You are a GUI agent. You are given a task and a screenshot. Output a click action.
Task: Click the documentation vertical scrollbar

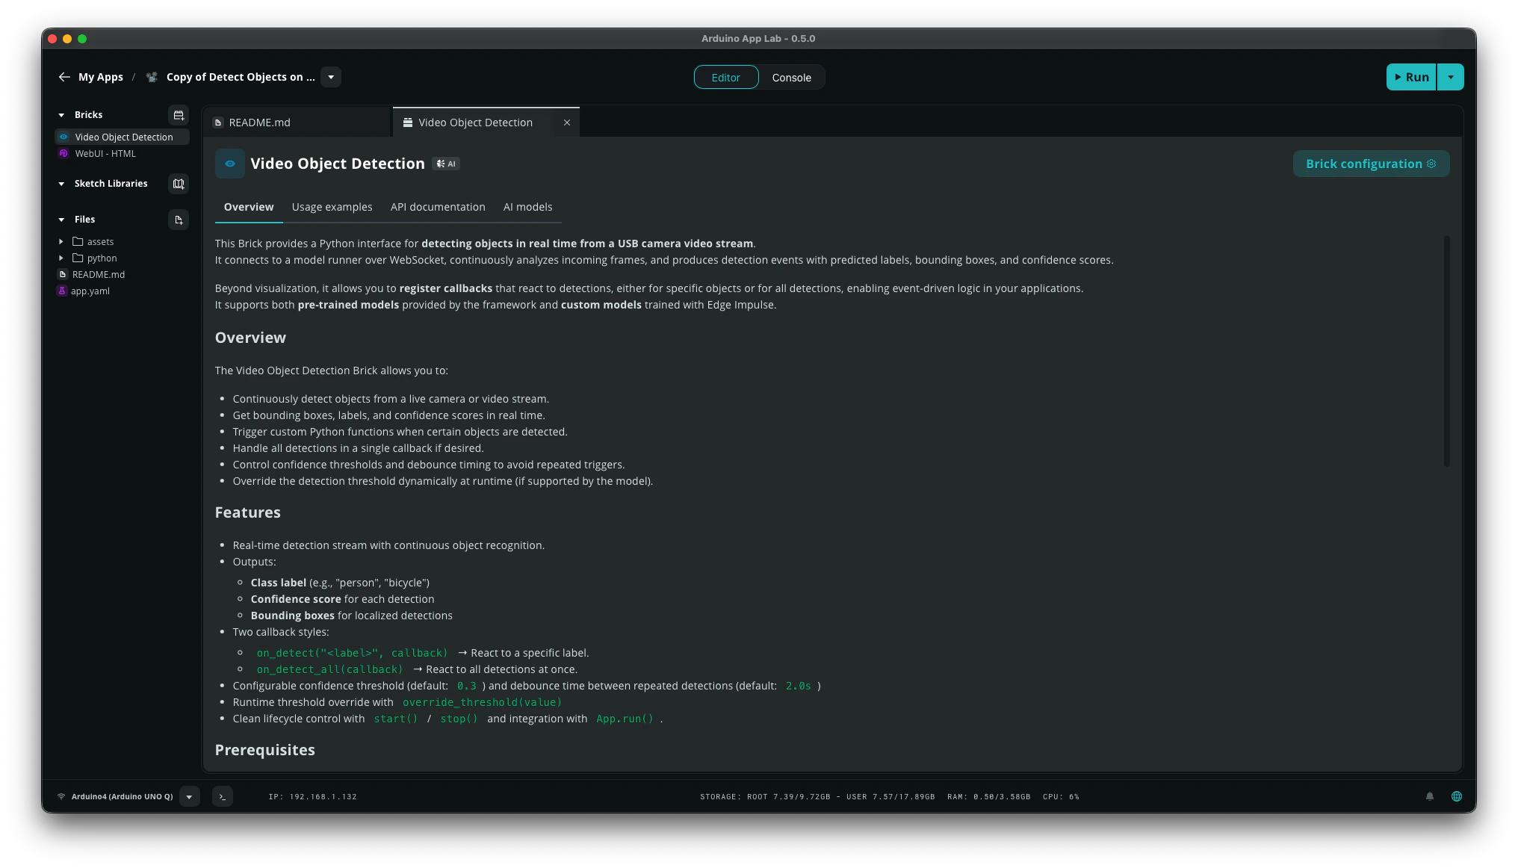1447,351
